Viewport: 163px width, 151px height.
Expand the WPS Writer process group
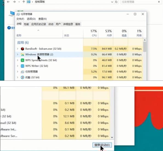point(18,66)
